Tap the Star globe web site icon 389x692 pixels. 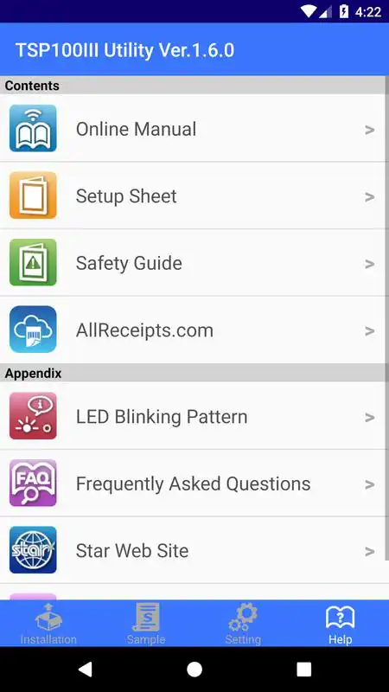33,550
